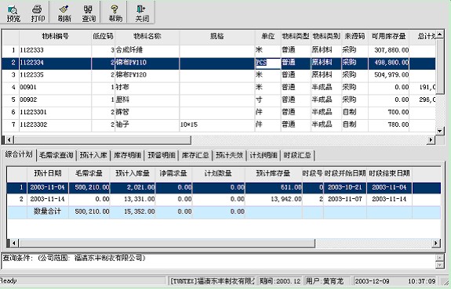Open the 库存明细 tab
Screen dimensions: 451x289
coord(127,155)
